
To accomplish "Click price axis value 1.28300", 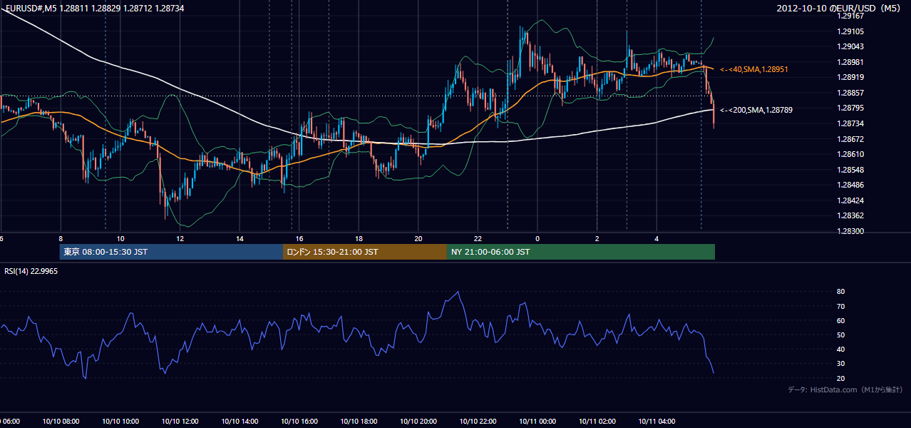I will pos(851,231).
